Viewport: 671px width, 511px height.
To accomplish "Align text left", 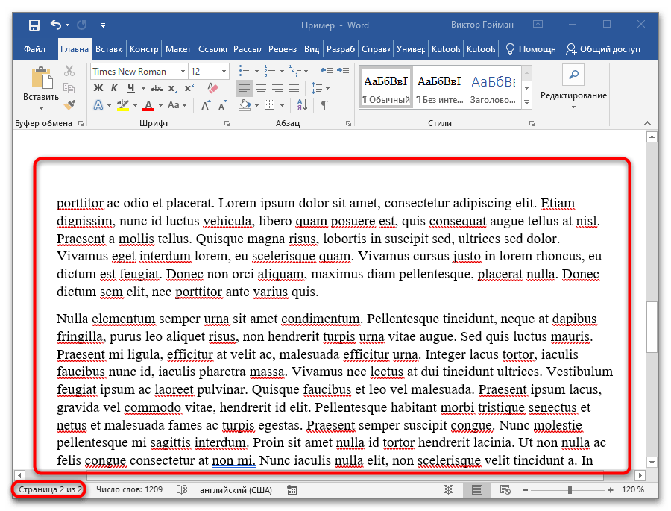I will pyautogui.click(x=245, y=88).
